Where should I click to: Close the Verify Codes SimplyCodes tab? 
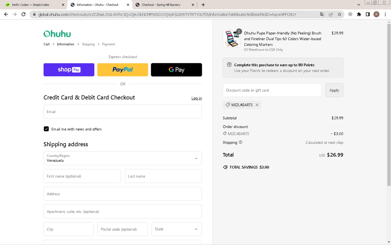coord(63,5)
